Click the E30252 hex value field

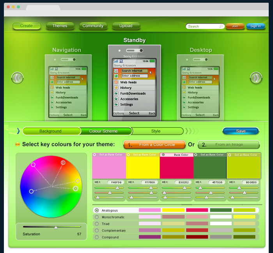(x=183, y=182)
